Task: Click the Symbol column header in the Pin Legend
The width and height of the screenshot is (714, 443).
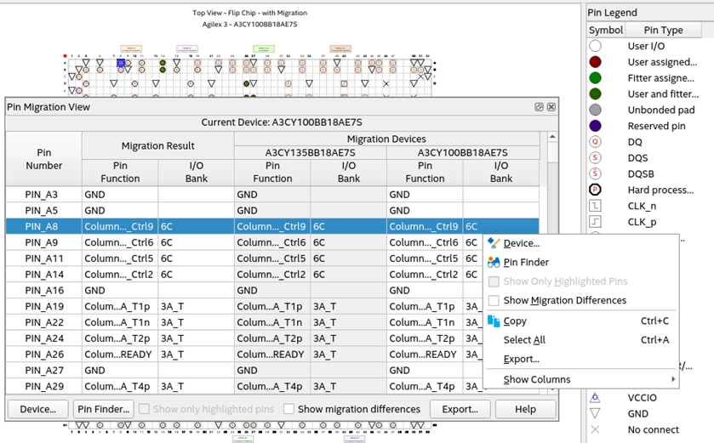Action: [606, 30]
